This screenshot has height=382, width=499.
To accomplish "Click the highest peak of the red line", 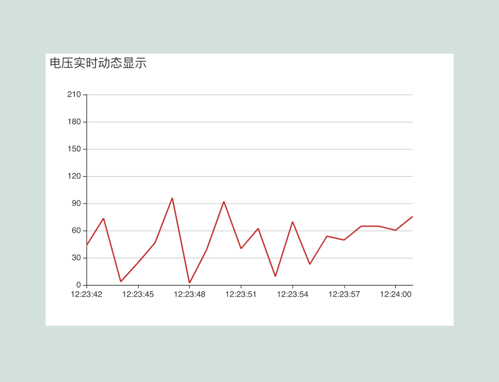I will [x=172, y=198].
